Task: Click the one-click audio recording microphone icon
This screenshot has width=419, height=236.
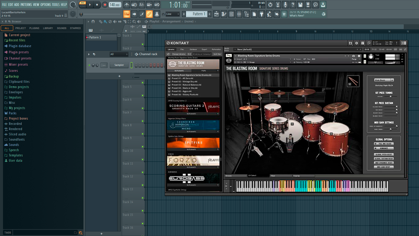Action: [x=285, y=5]
